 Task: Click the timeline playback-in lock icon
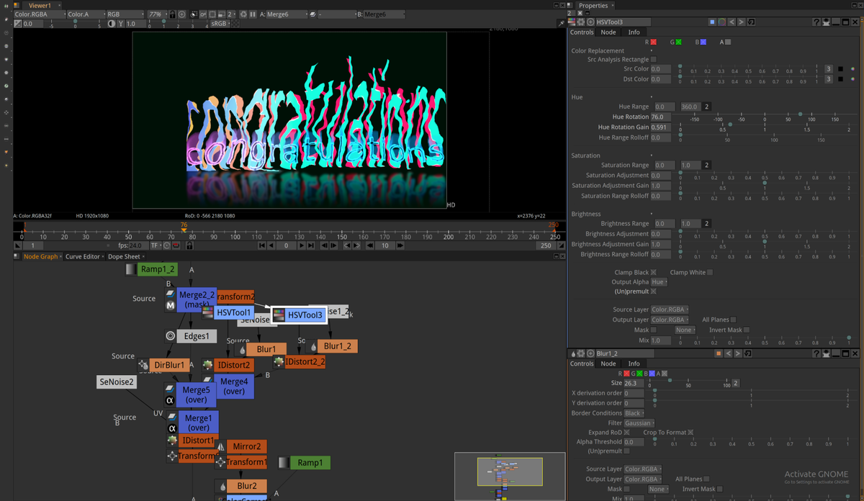click(x=189, y=245)
